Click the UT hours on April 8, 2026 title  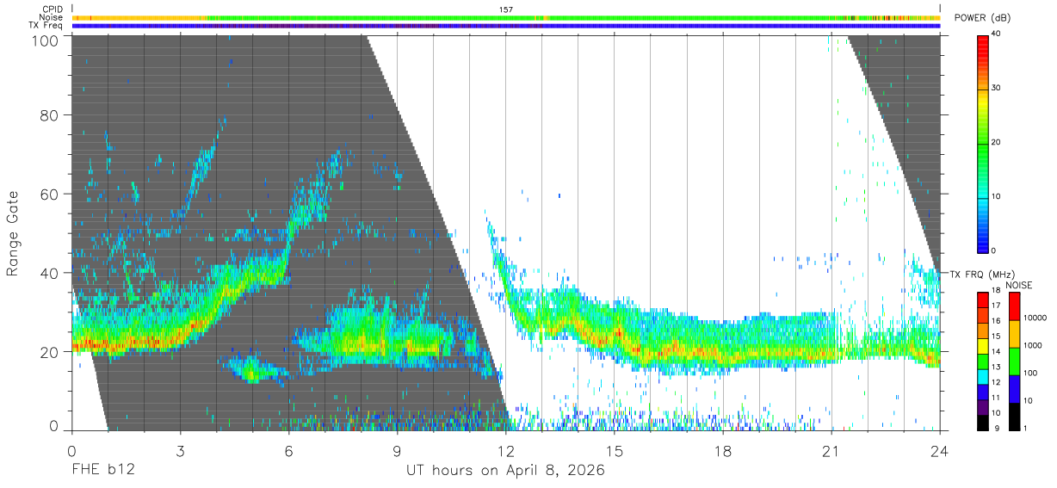pyautogui.click(x=505, y=471)
